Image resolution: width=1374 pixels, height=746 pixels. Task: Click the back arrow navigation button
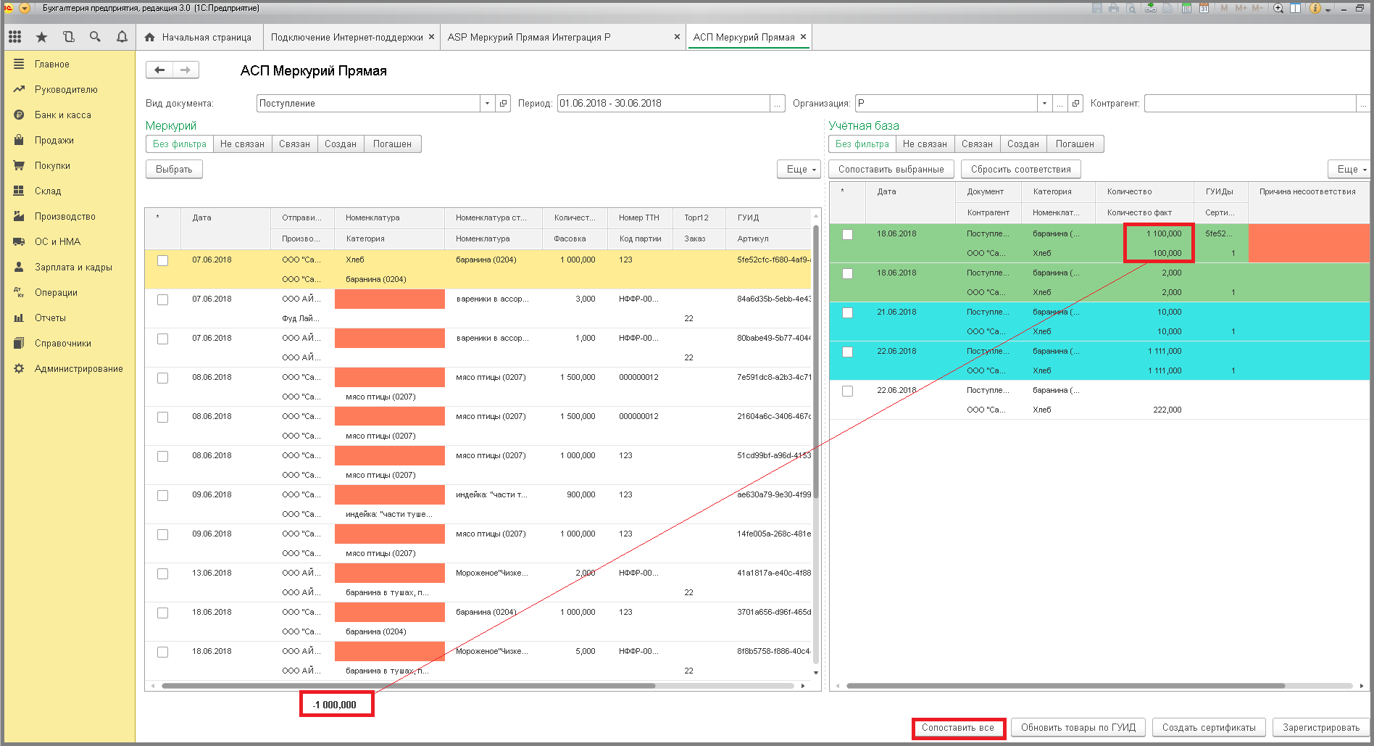[x=159, y=70]
